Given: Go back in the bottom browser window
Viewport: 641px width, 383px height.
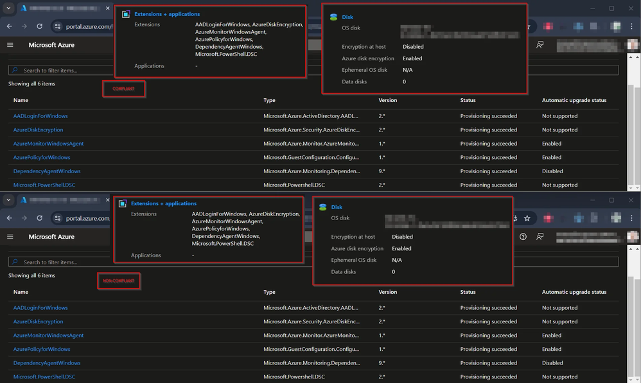Looking at the screenshot, I should pyautogui.click(x=10, y=218).
